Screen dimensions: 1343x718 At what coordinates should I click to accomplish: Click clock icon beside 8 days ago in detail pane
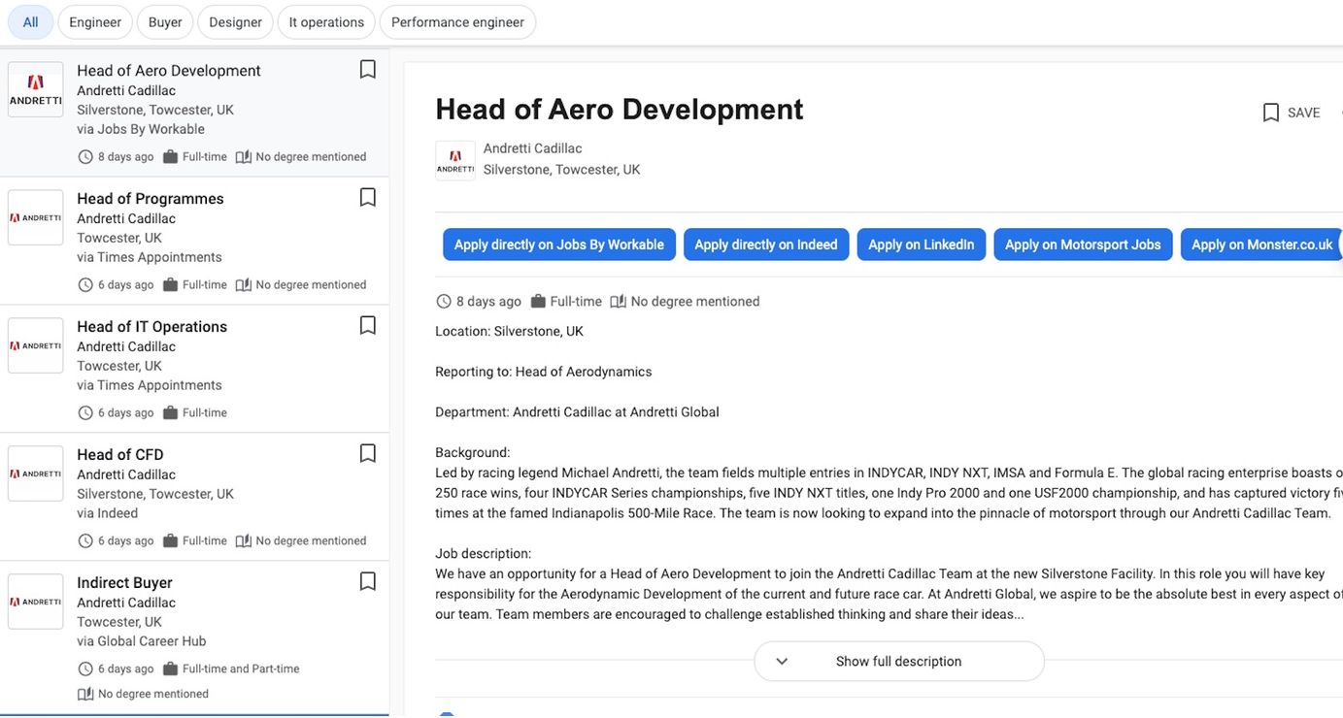(x=444, y=302)
